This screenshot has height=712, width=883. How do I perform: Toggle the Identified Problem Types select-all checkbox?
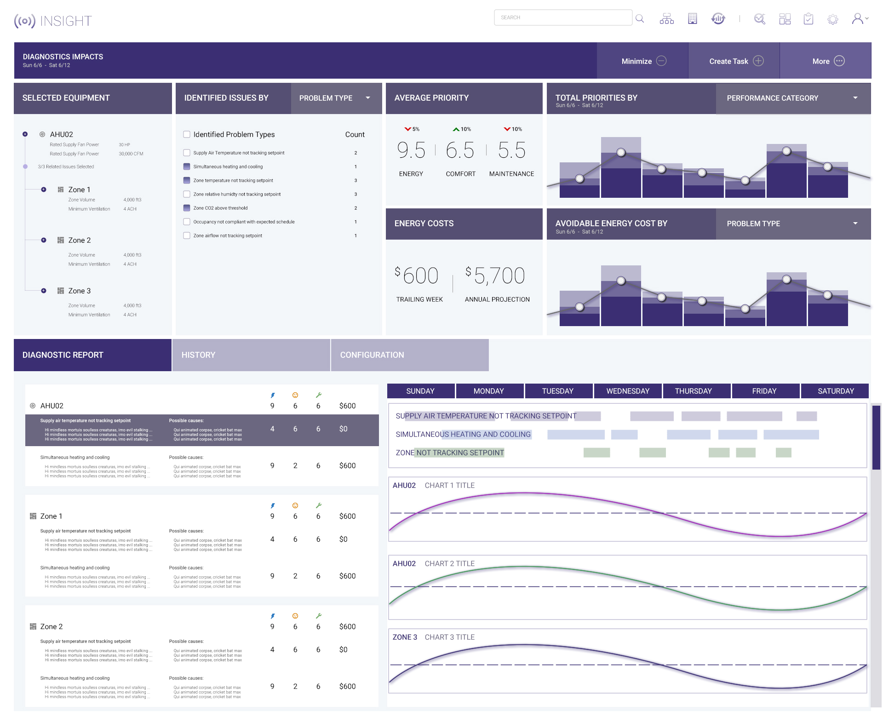coord(187,134)
